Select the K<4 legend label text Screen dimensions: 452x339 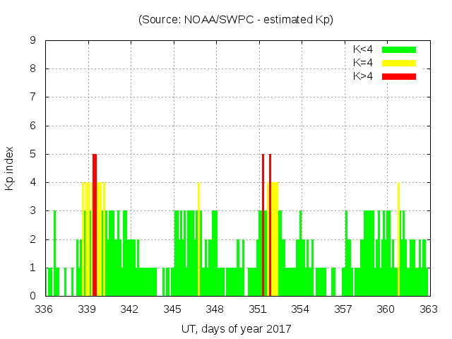364,49
